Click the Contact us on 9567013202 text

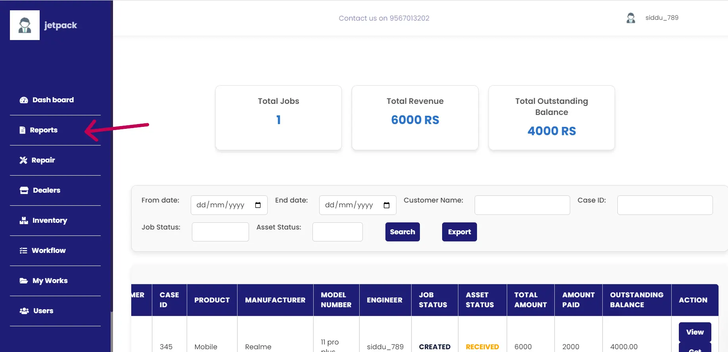[384, 18]
